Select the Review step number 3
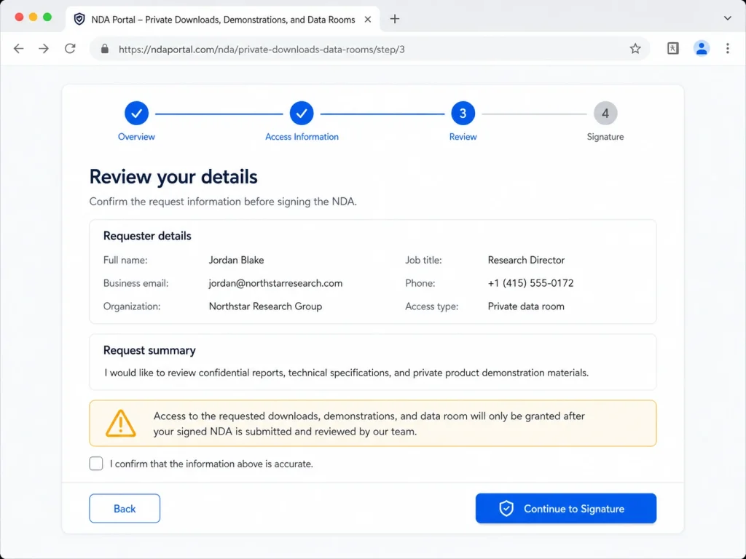 (463, 113)
